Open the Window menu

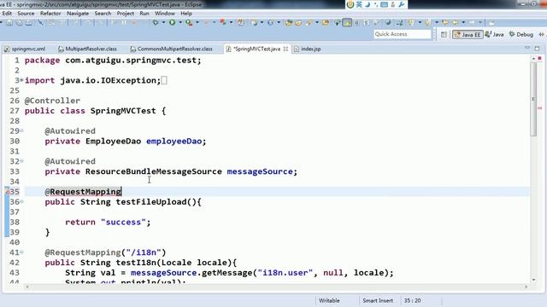[x=165, y=14]
